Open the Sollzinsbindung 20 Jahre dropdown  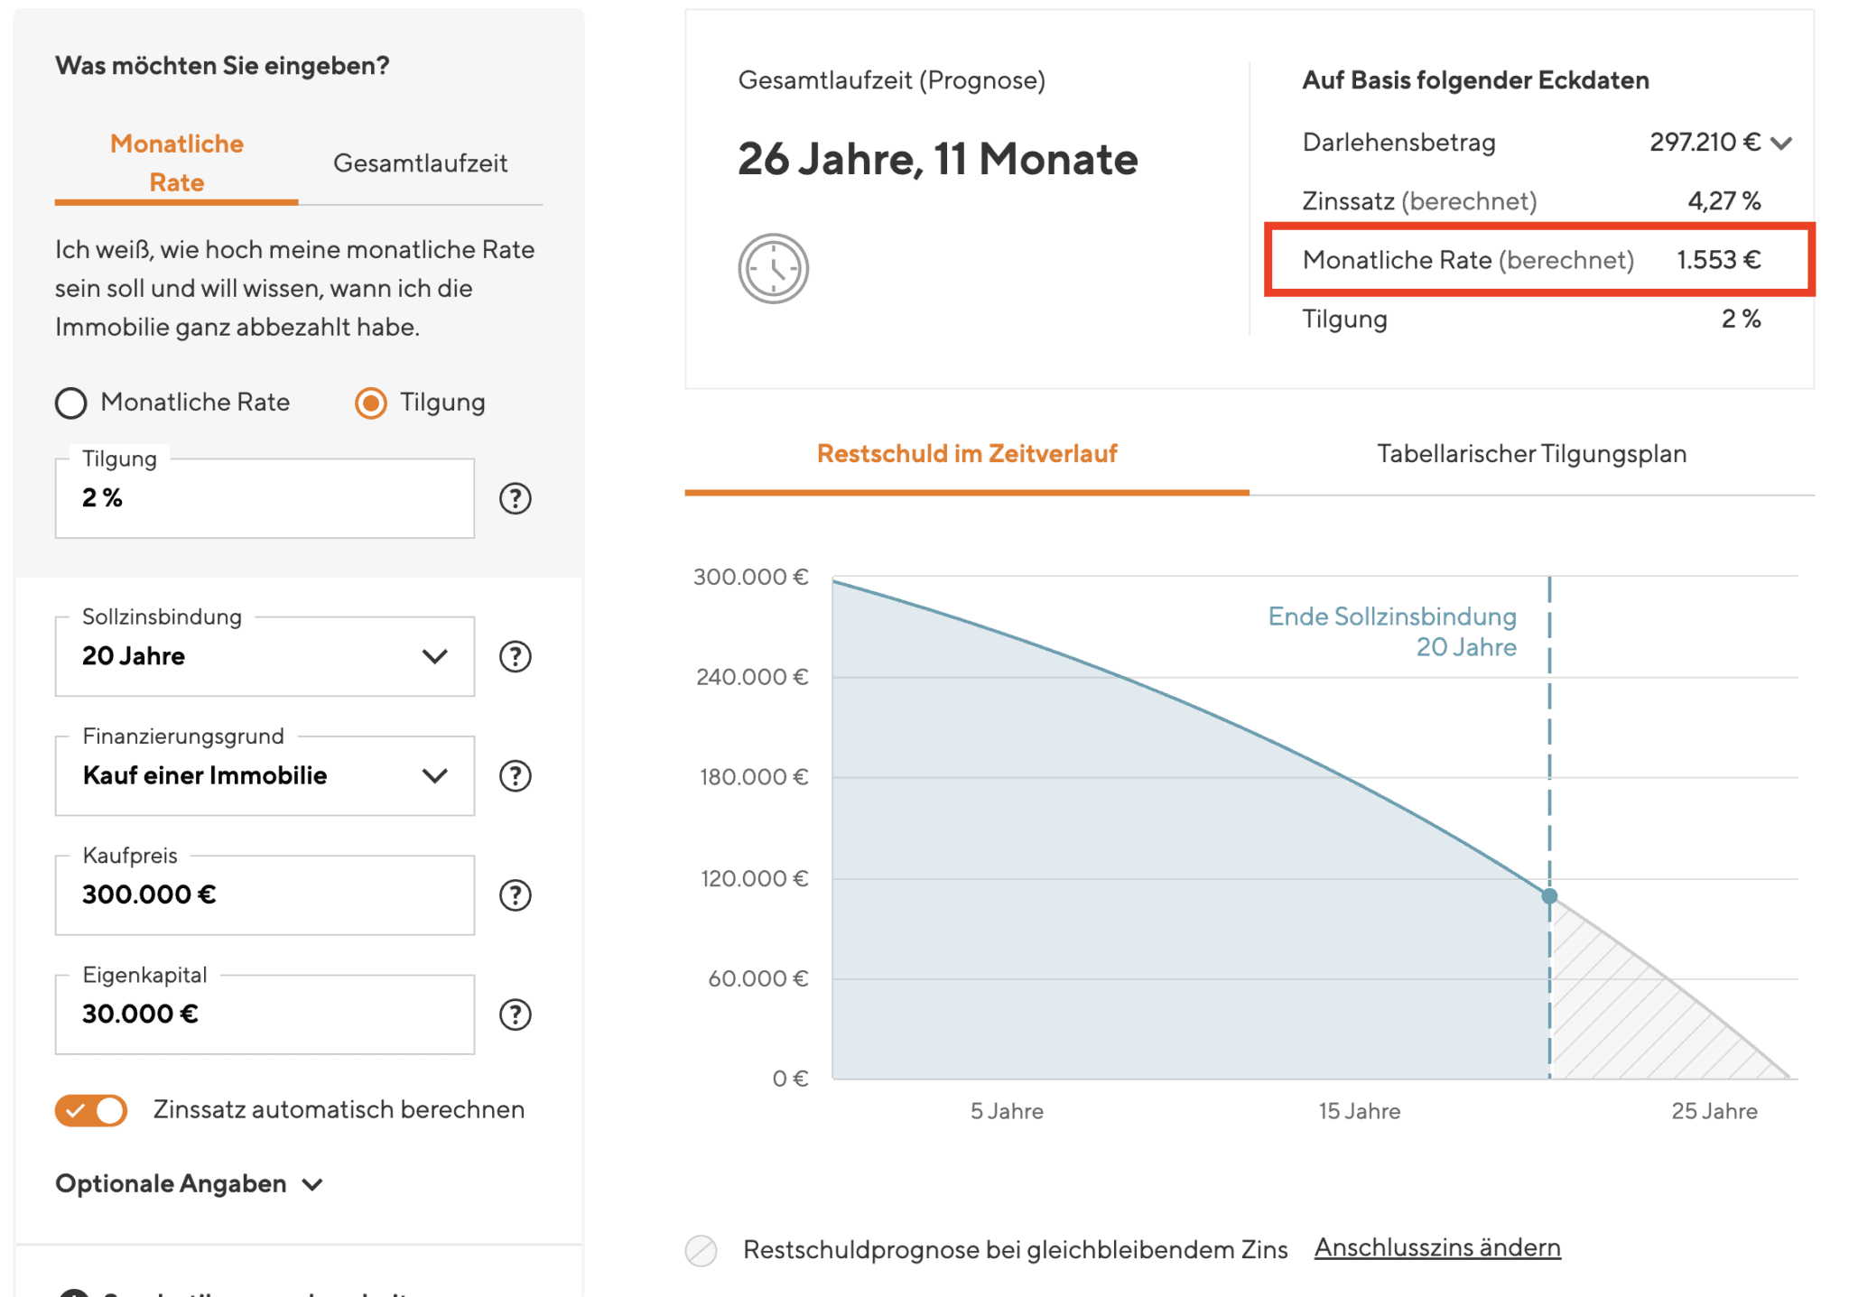click(265, 656)
